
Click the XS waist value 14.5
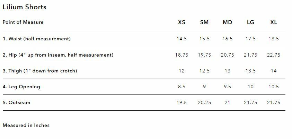(182, 39)
